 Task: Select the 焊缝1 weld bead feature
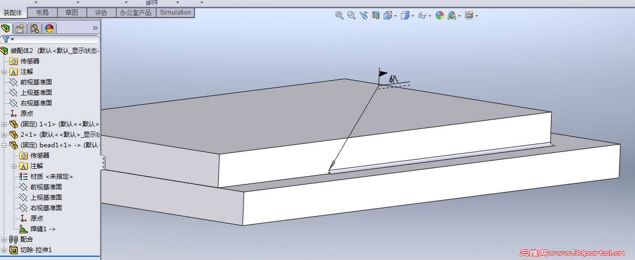pos(38,229)
